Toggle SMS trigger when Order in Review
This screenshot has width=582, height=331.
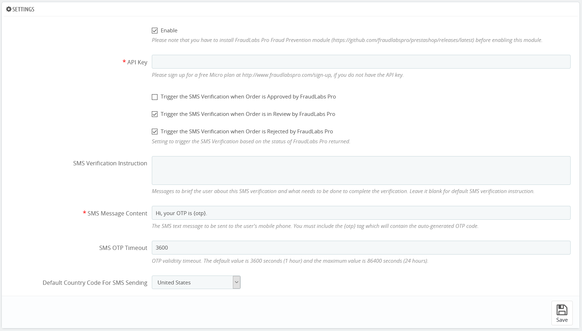click(x=155, y=114)
